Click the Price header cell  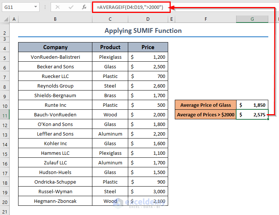(x=148, y=47)
